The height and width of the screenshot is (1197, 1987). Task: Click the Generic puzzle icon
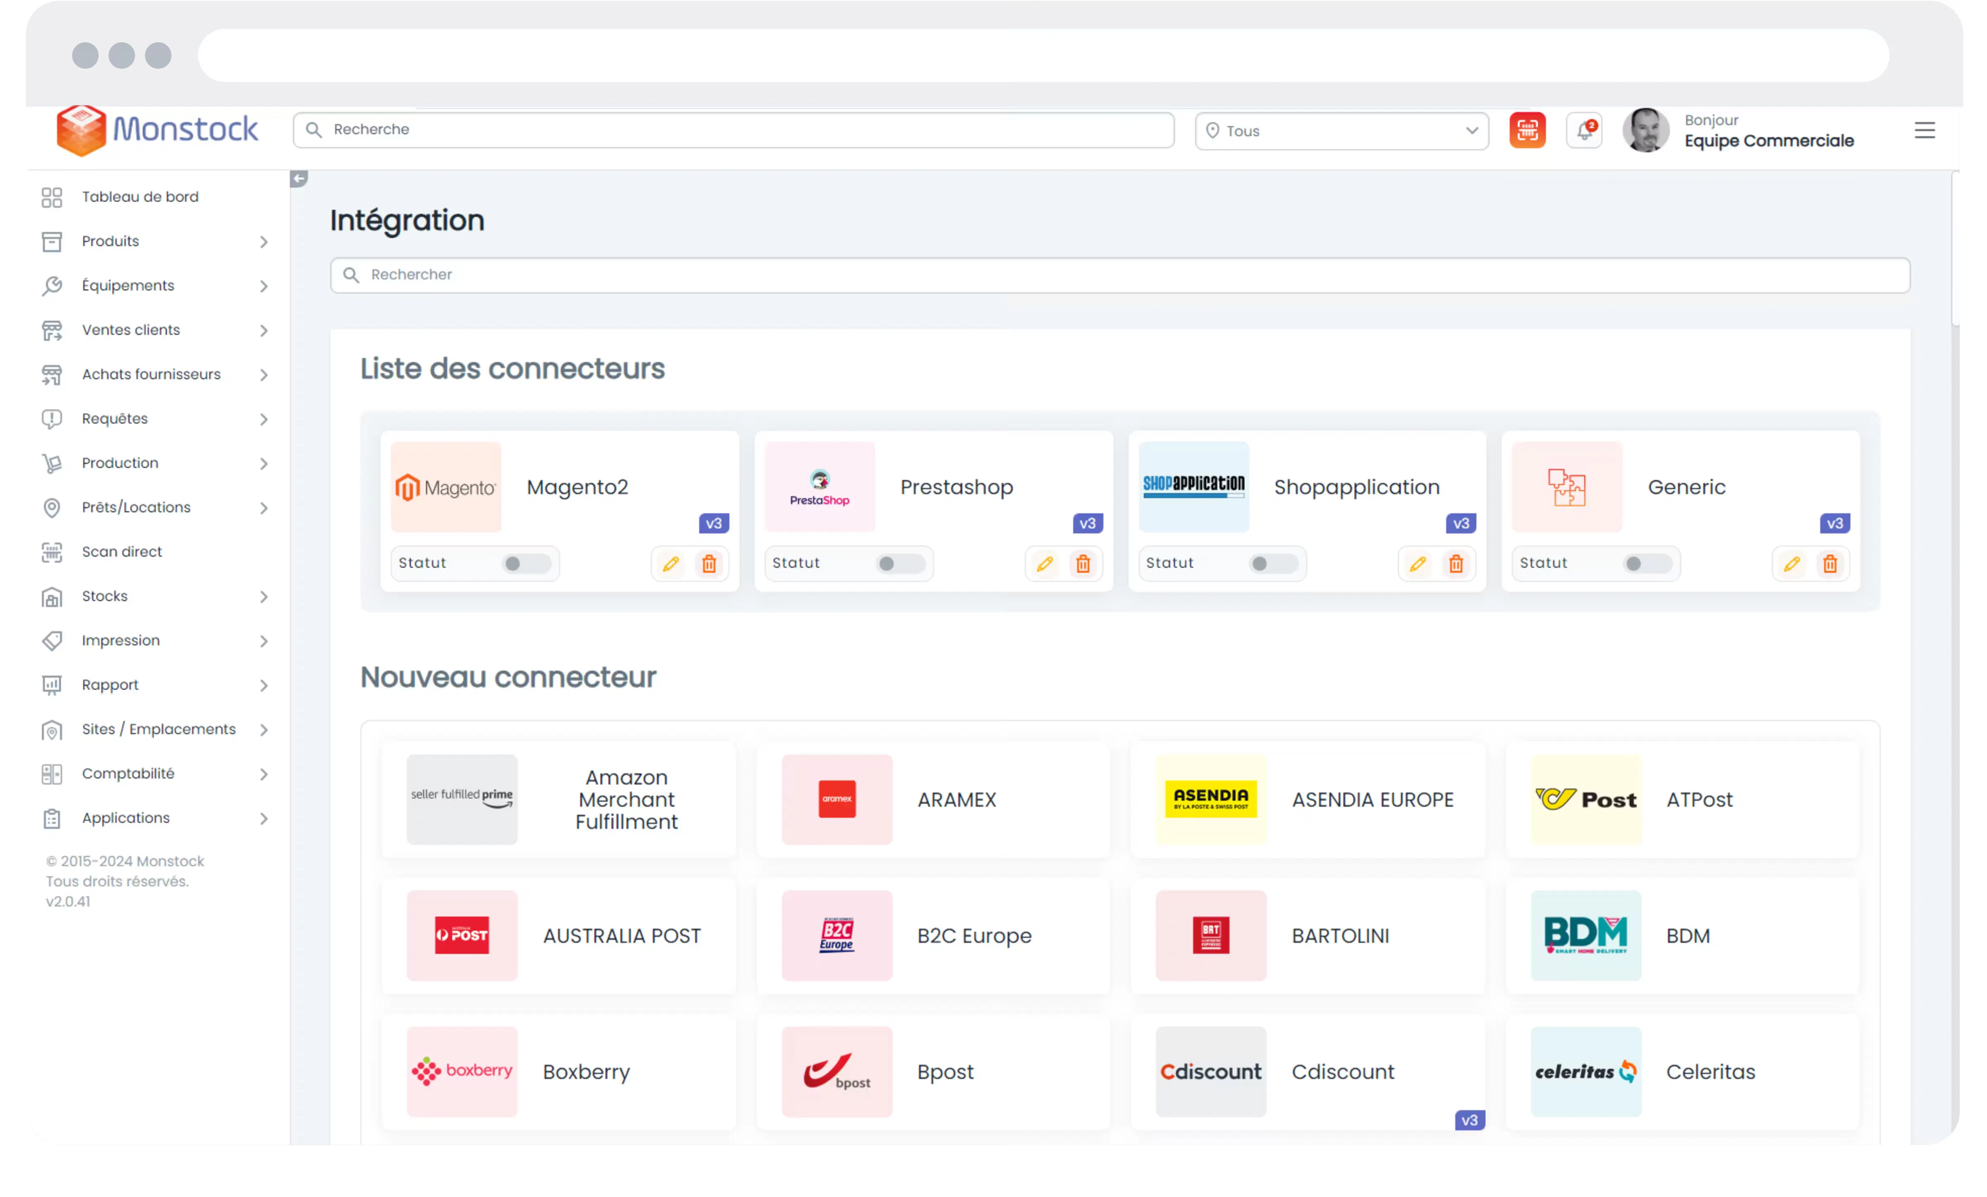click(x=1567, y=487)
